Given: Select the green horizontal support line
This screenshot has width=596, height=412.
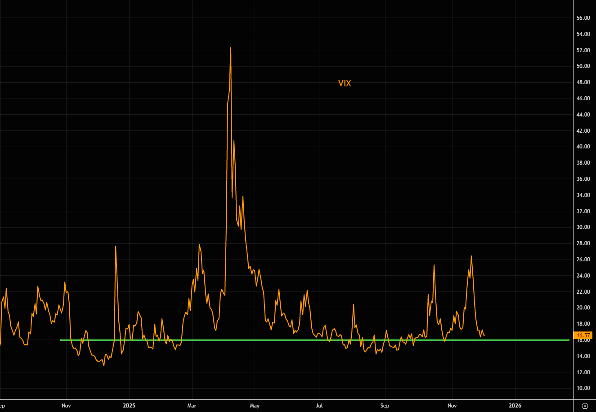Looking at the screenshot, I should [x=315, y=340].
